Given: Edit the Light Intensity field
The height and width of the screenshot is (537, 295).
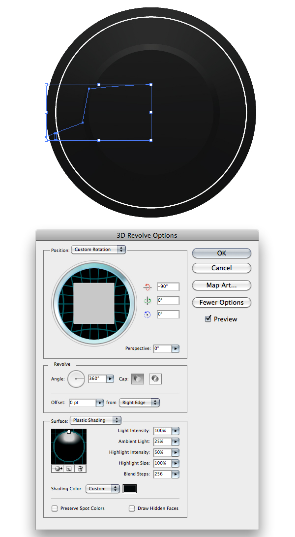Looking at the screenshot, I should click(162, 431).
